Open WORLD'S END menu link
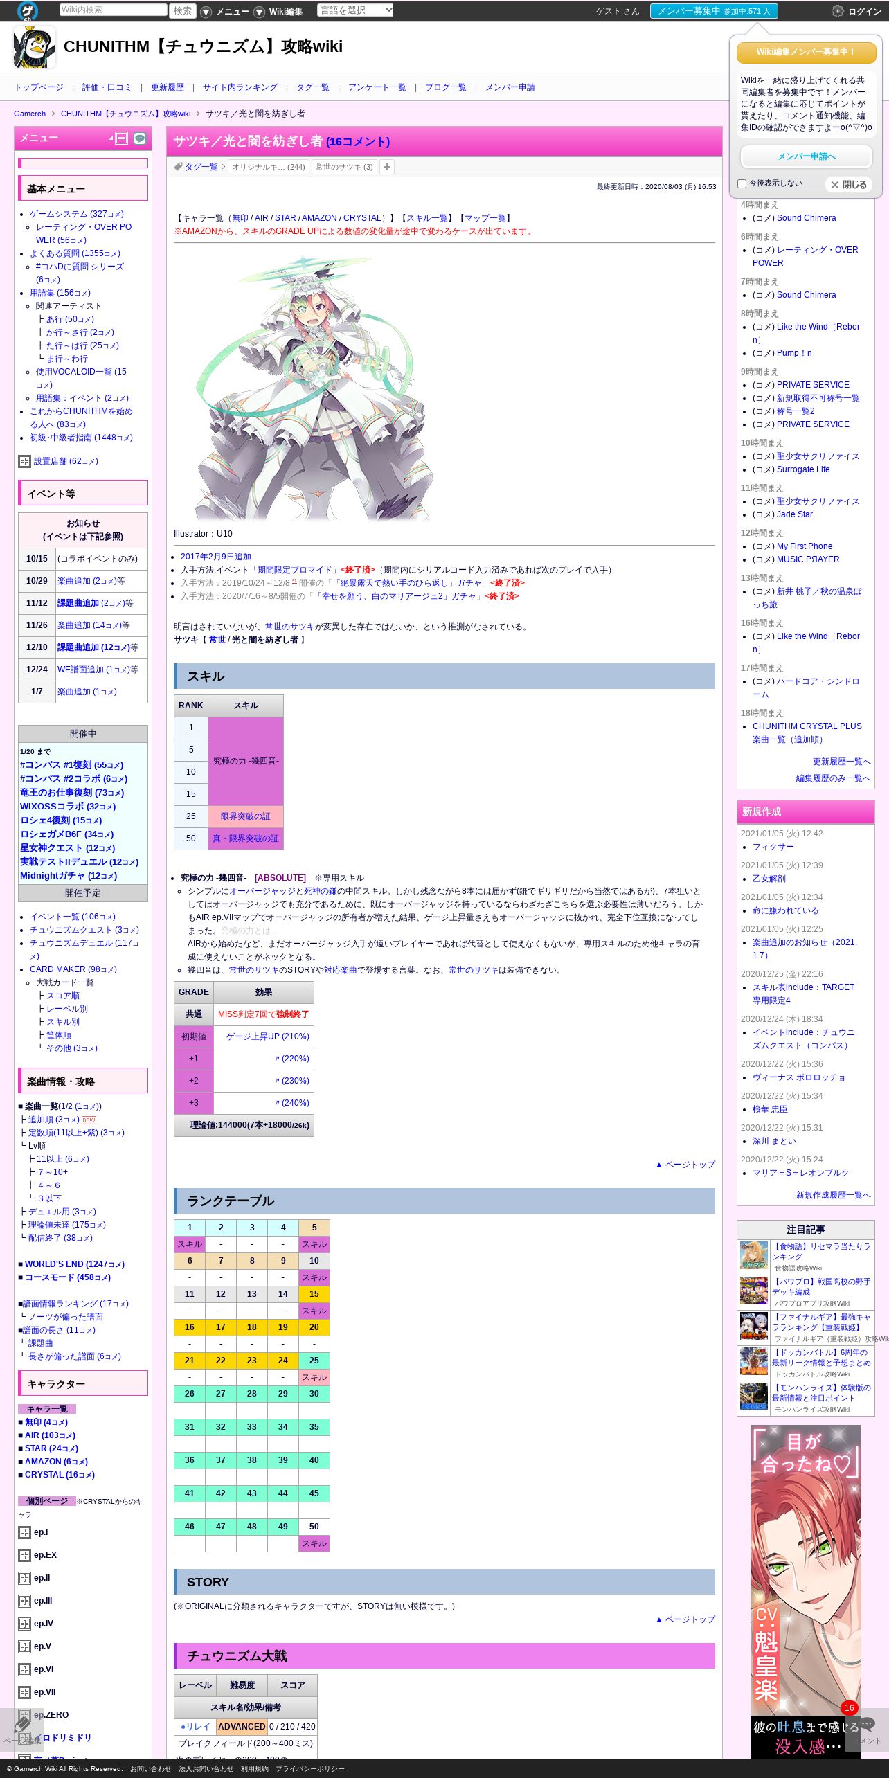 click(x=75, y=1264)
